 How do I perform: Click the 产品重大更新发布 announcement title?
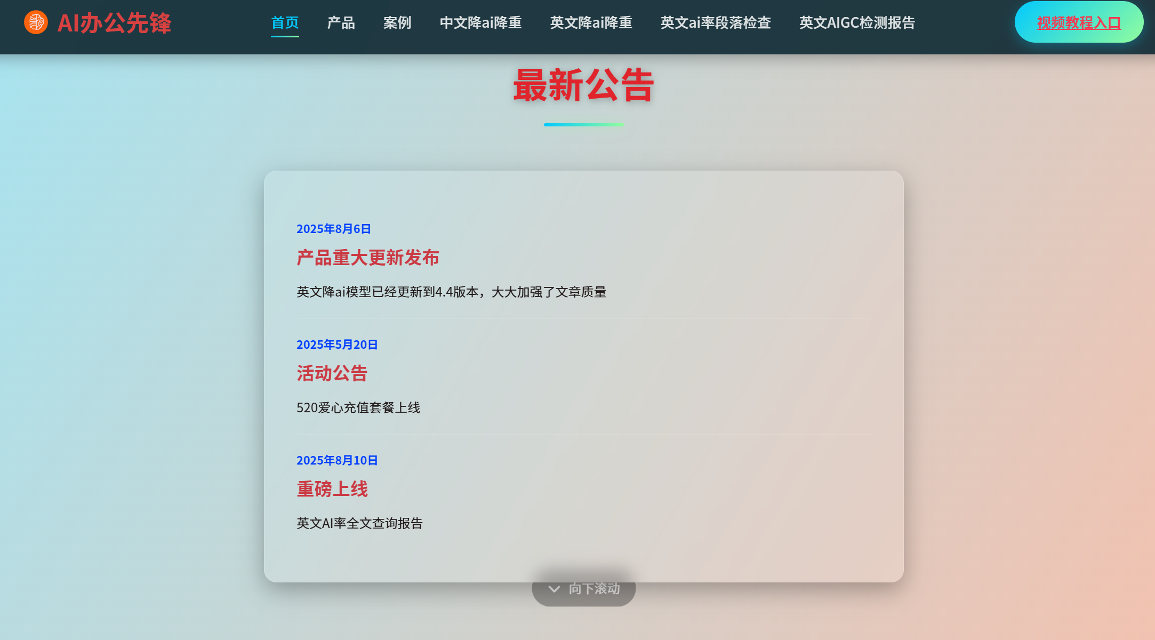click(368, 258)
